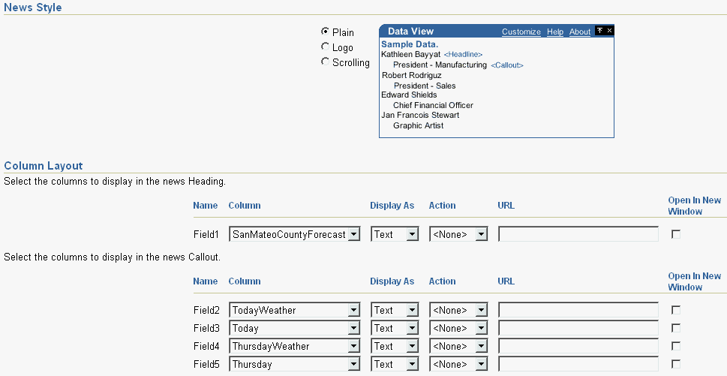Focus the Field4 URL input field
The image size is (727, 376).
pos(578,346)
